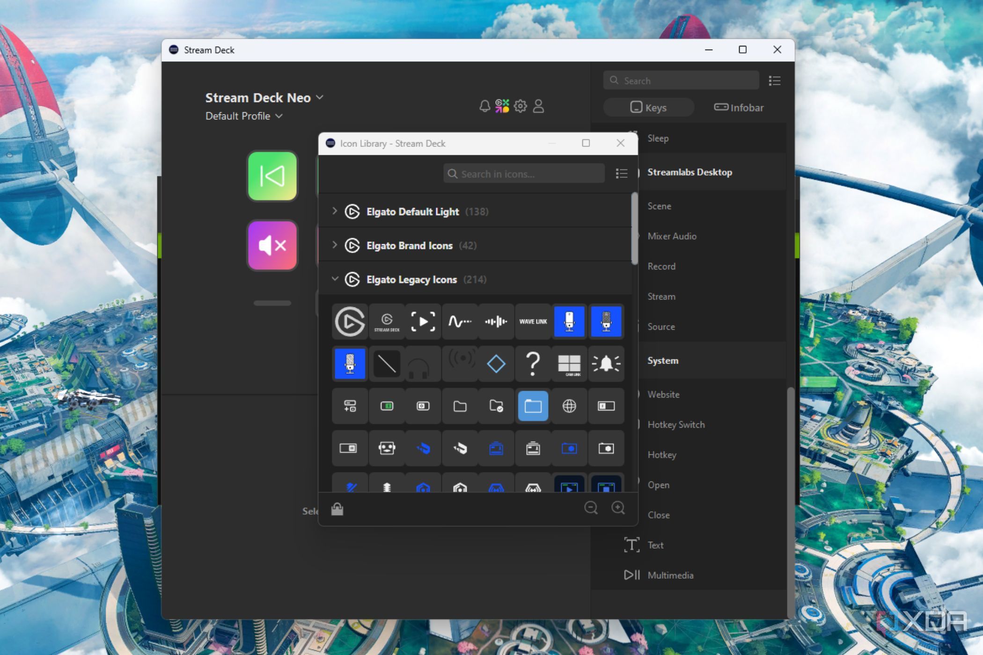The width and height of the screenshot is (983, 655).
Task: Zoom out icon size in Icon Library
Action: (x=591, y=508)
